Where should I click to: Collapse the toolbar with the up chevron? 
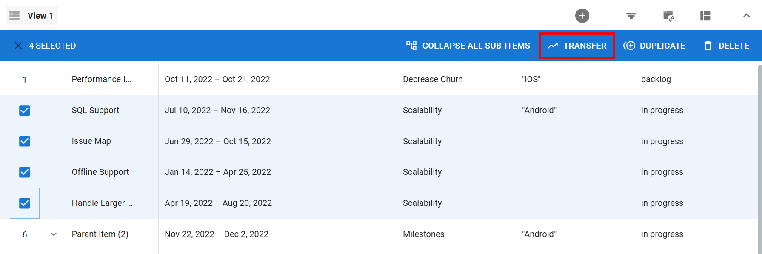tap(746, 16)
